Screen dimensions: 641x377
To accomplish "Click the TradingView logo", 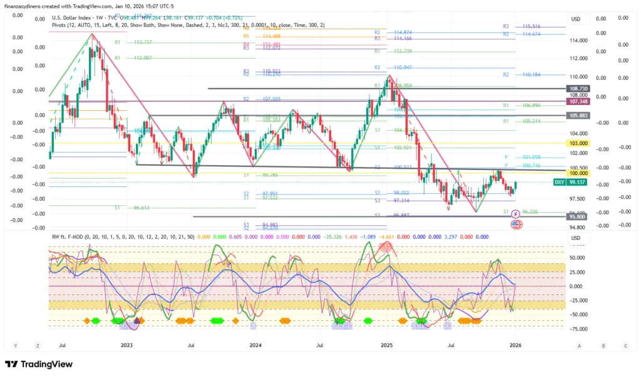I will [39, 364].
